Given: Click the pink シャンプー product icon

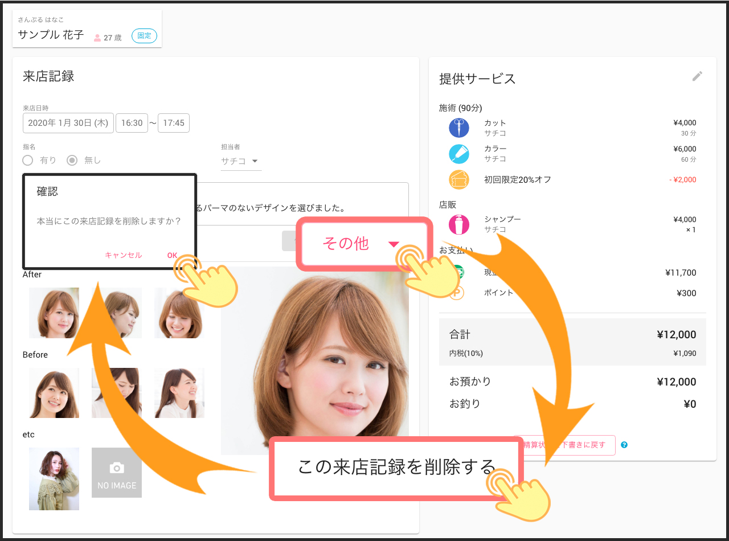Looking at the screenshot, I should (x=458, y=224).
